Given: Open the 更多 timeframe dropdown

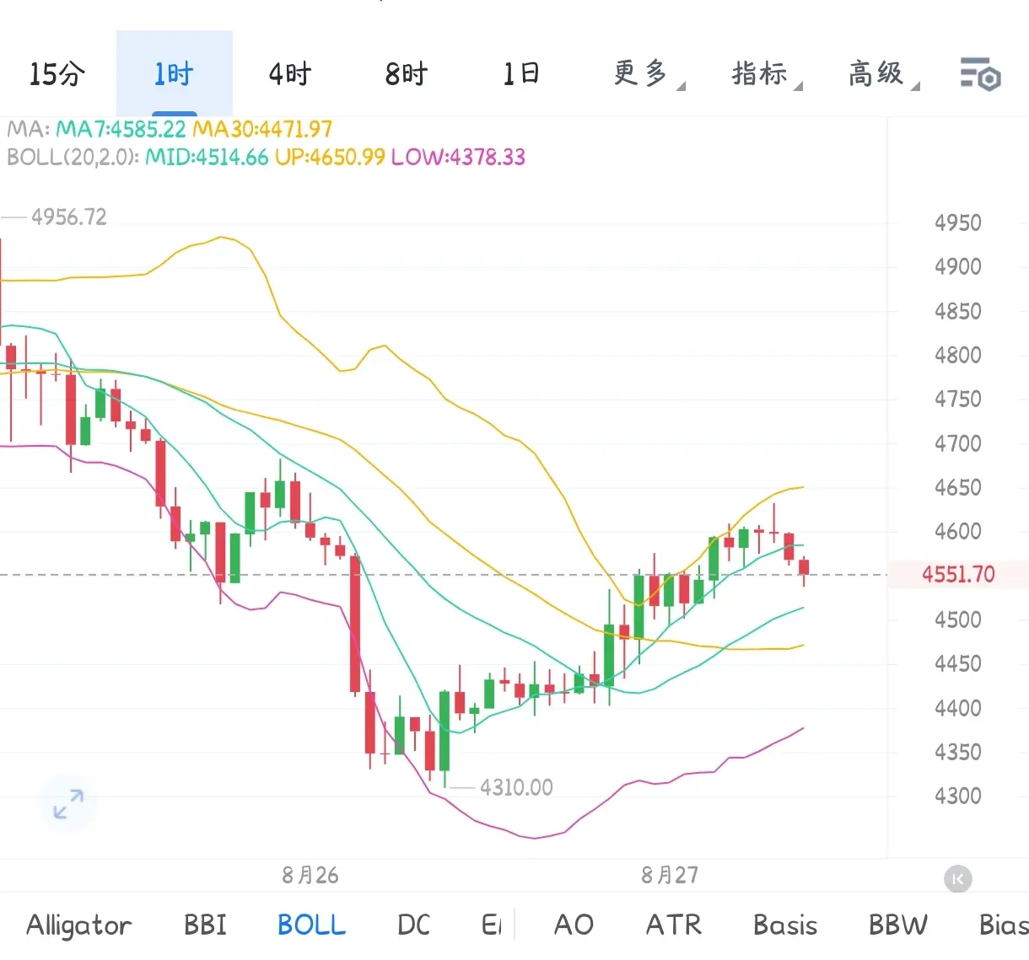Looking at the screenshot, I should (x=647, y=74).
